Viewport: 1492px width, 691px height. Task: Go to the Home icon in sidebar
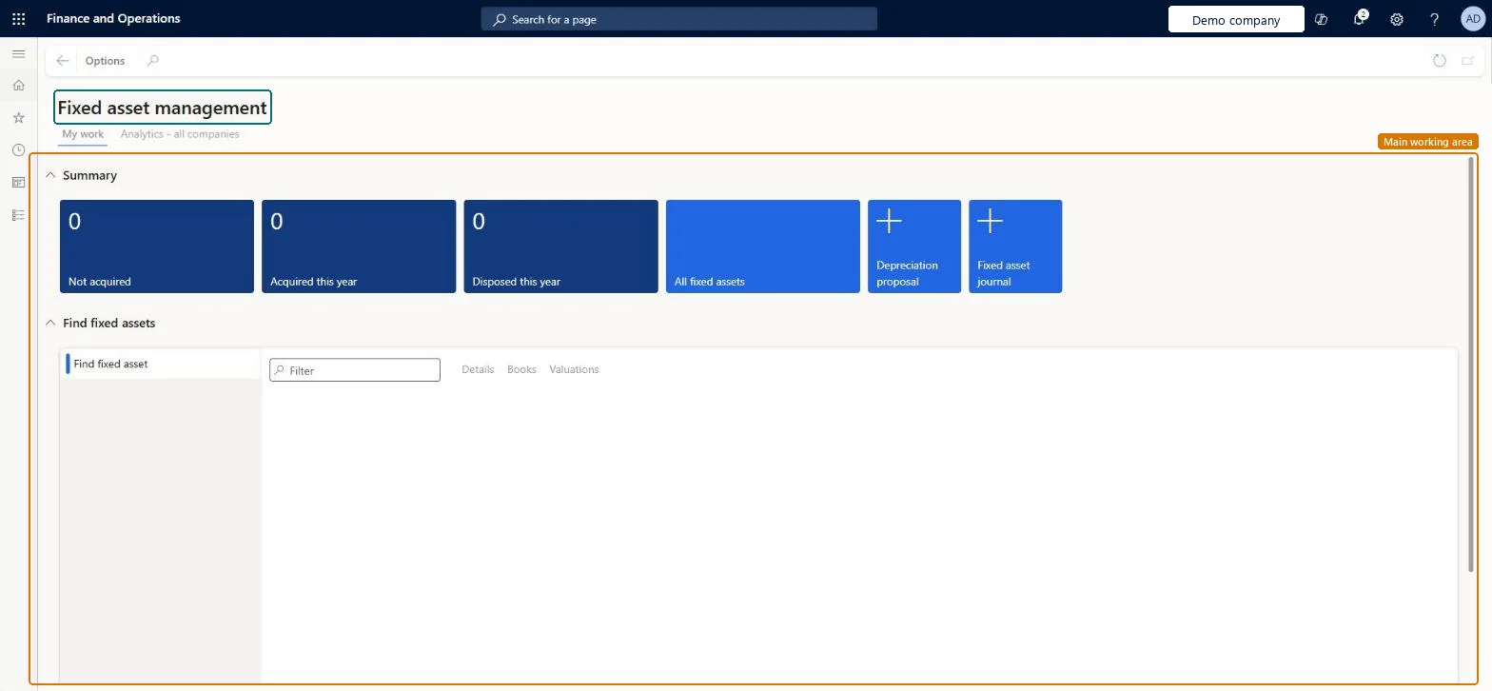click(18, 86)
